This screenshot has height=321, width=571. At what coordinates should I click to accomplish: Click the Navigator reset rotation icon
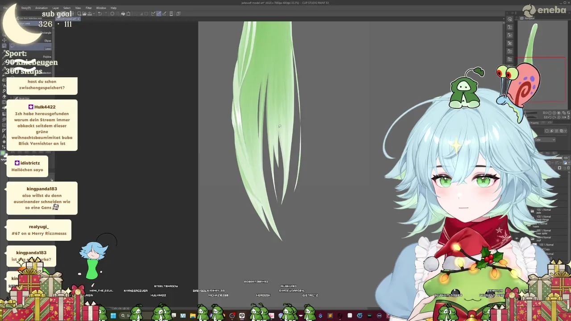click(x=559, y=117)
